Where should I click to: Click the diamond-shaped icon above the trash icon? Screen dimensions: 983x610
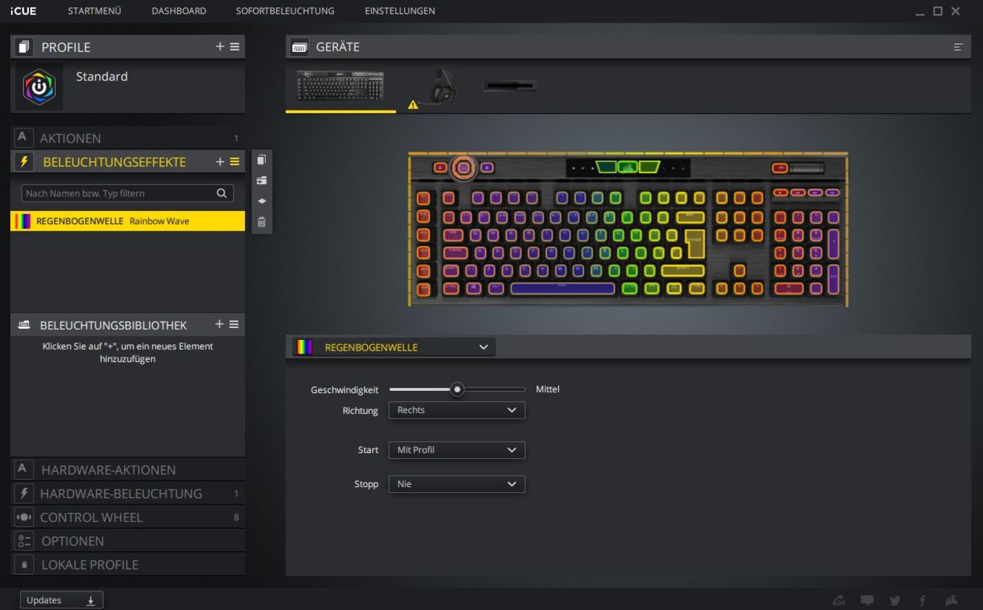coord(262,201)
